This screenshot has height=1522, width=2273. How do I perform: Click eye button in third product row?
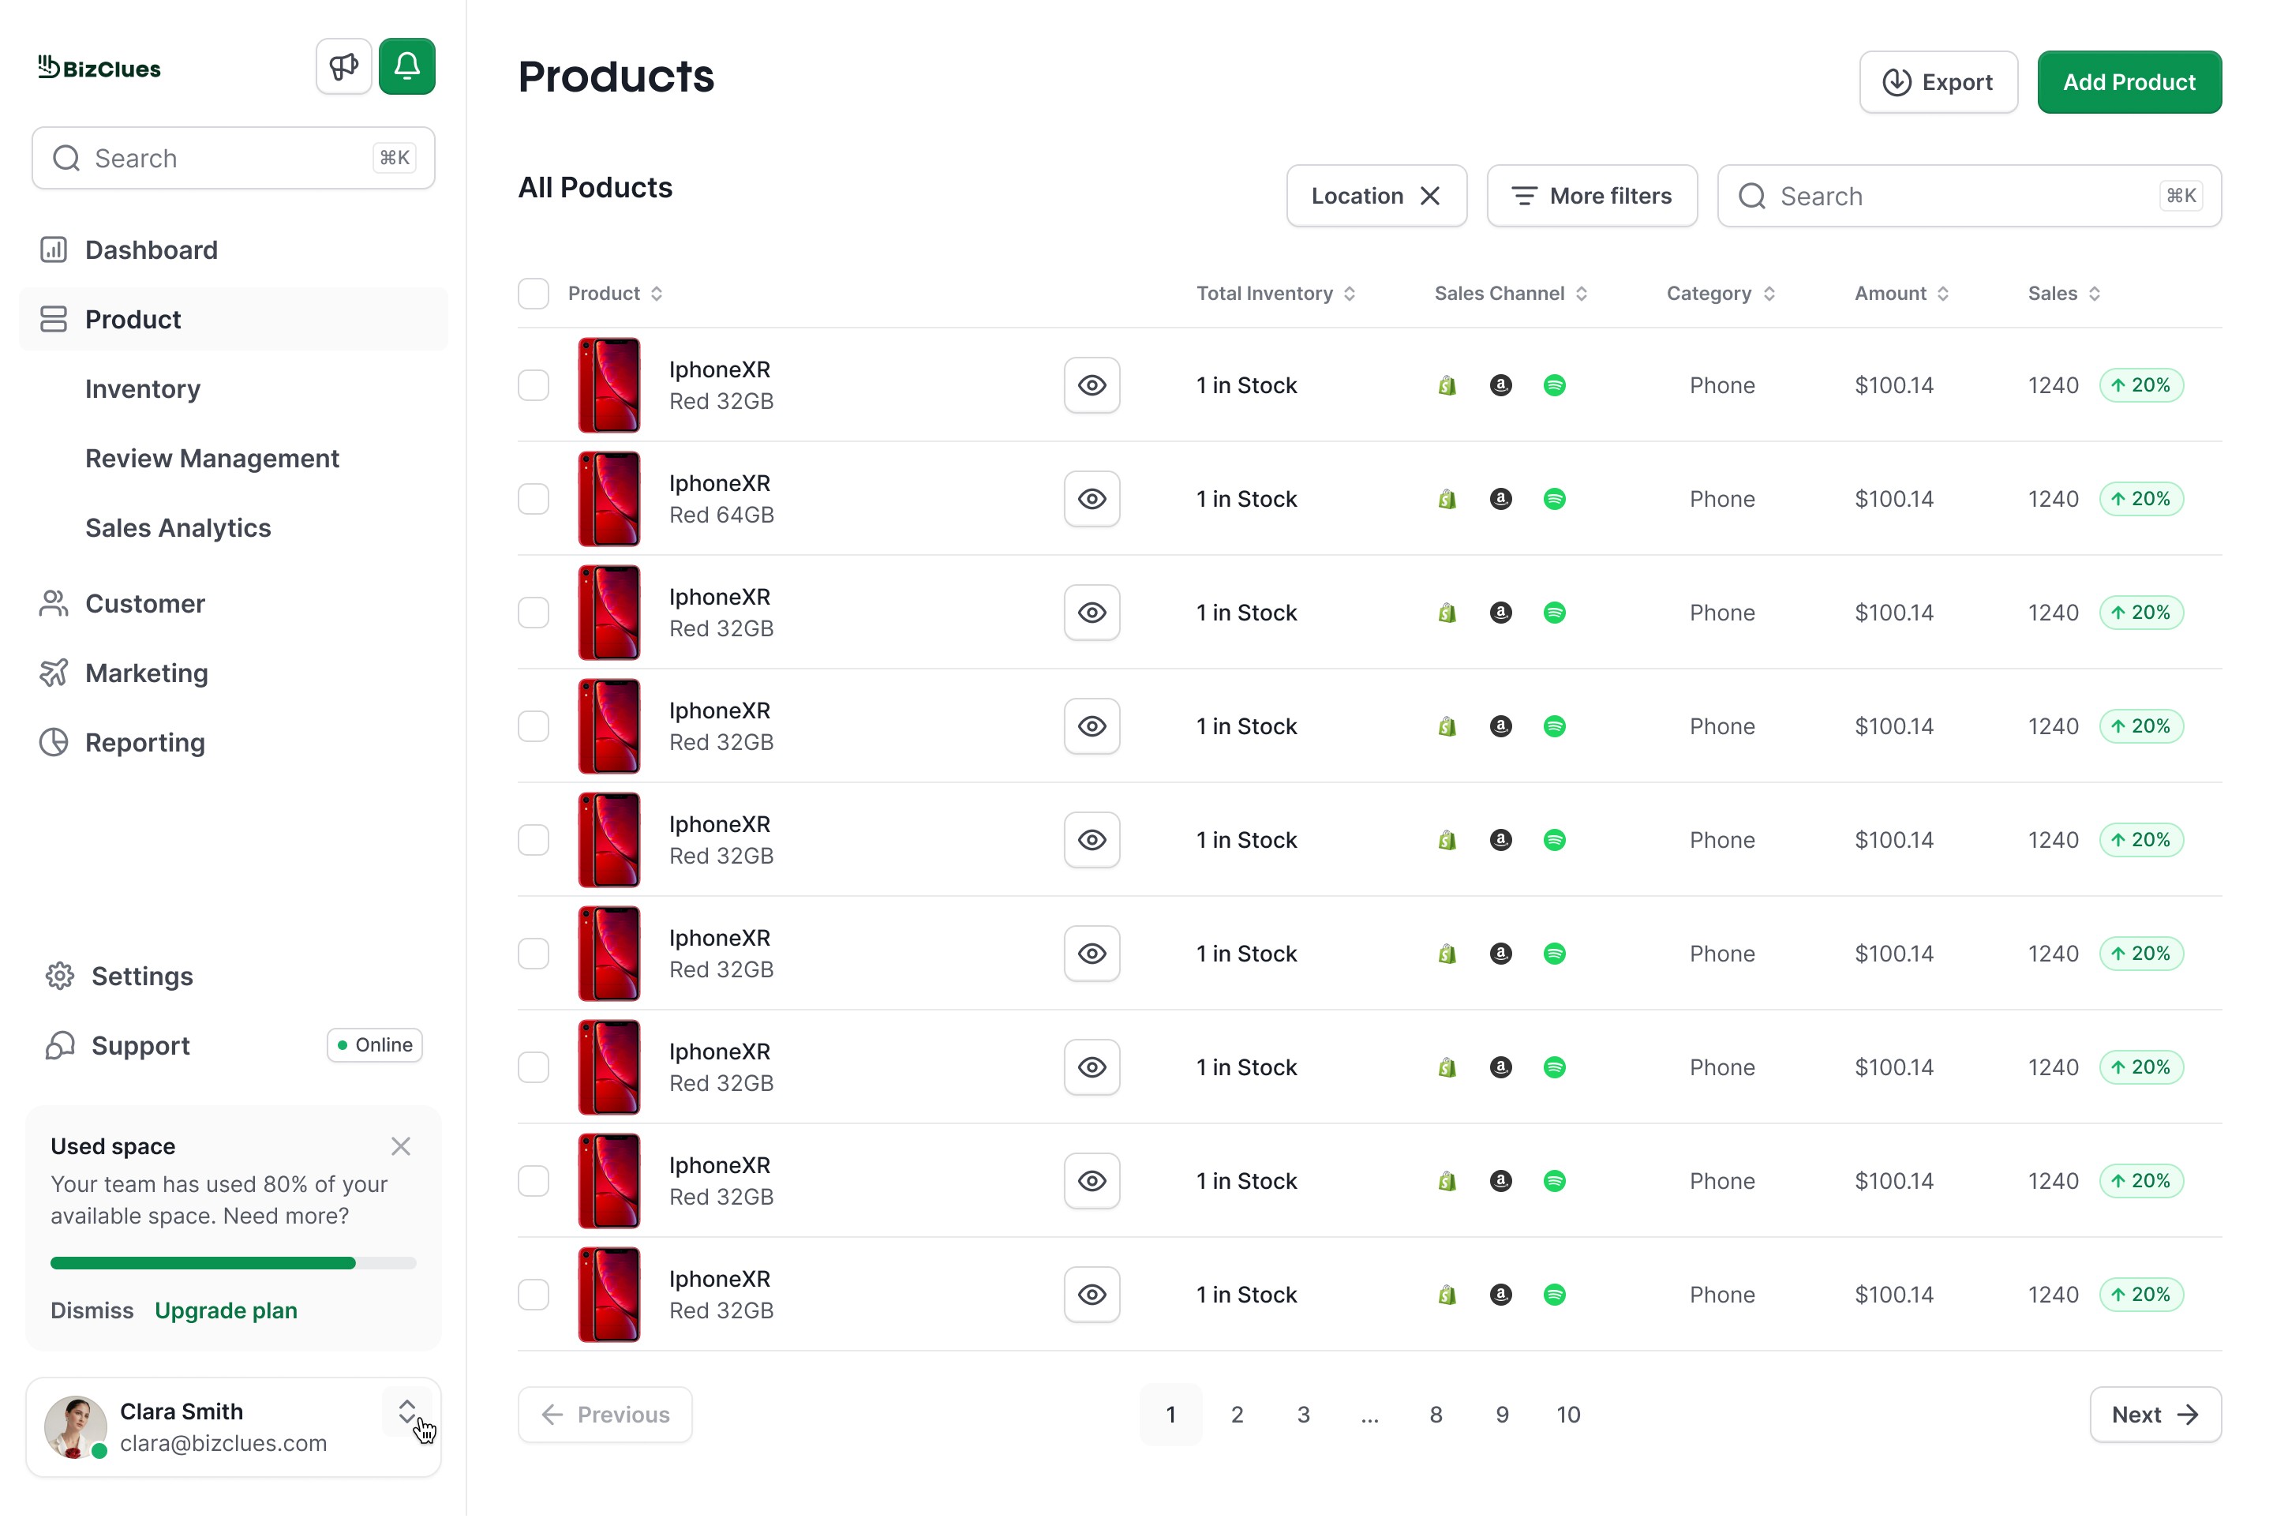(1093, 613)
